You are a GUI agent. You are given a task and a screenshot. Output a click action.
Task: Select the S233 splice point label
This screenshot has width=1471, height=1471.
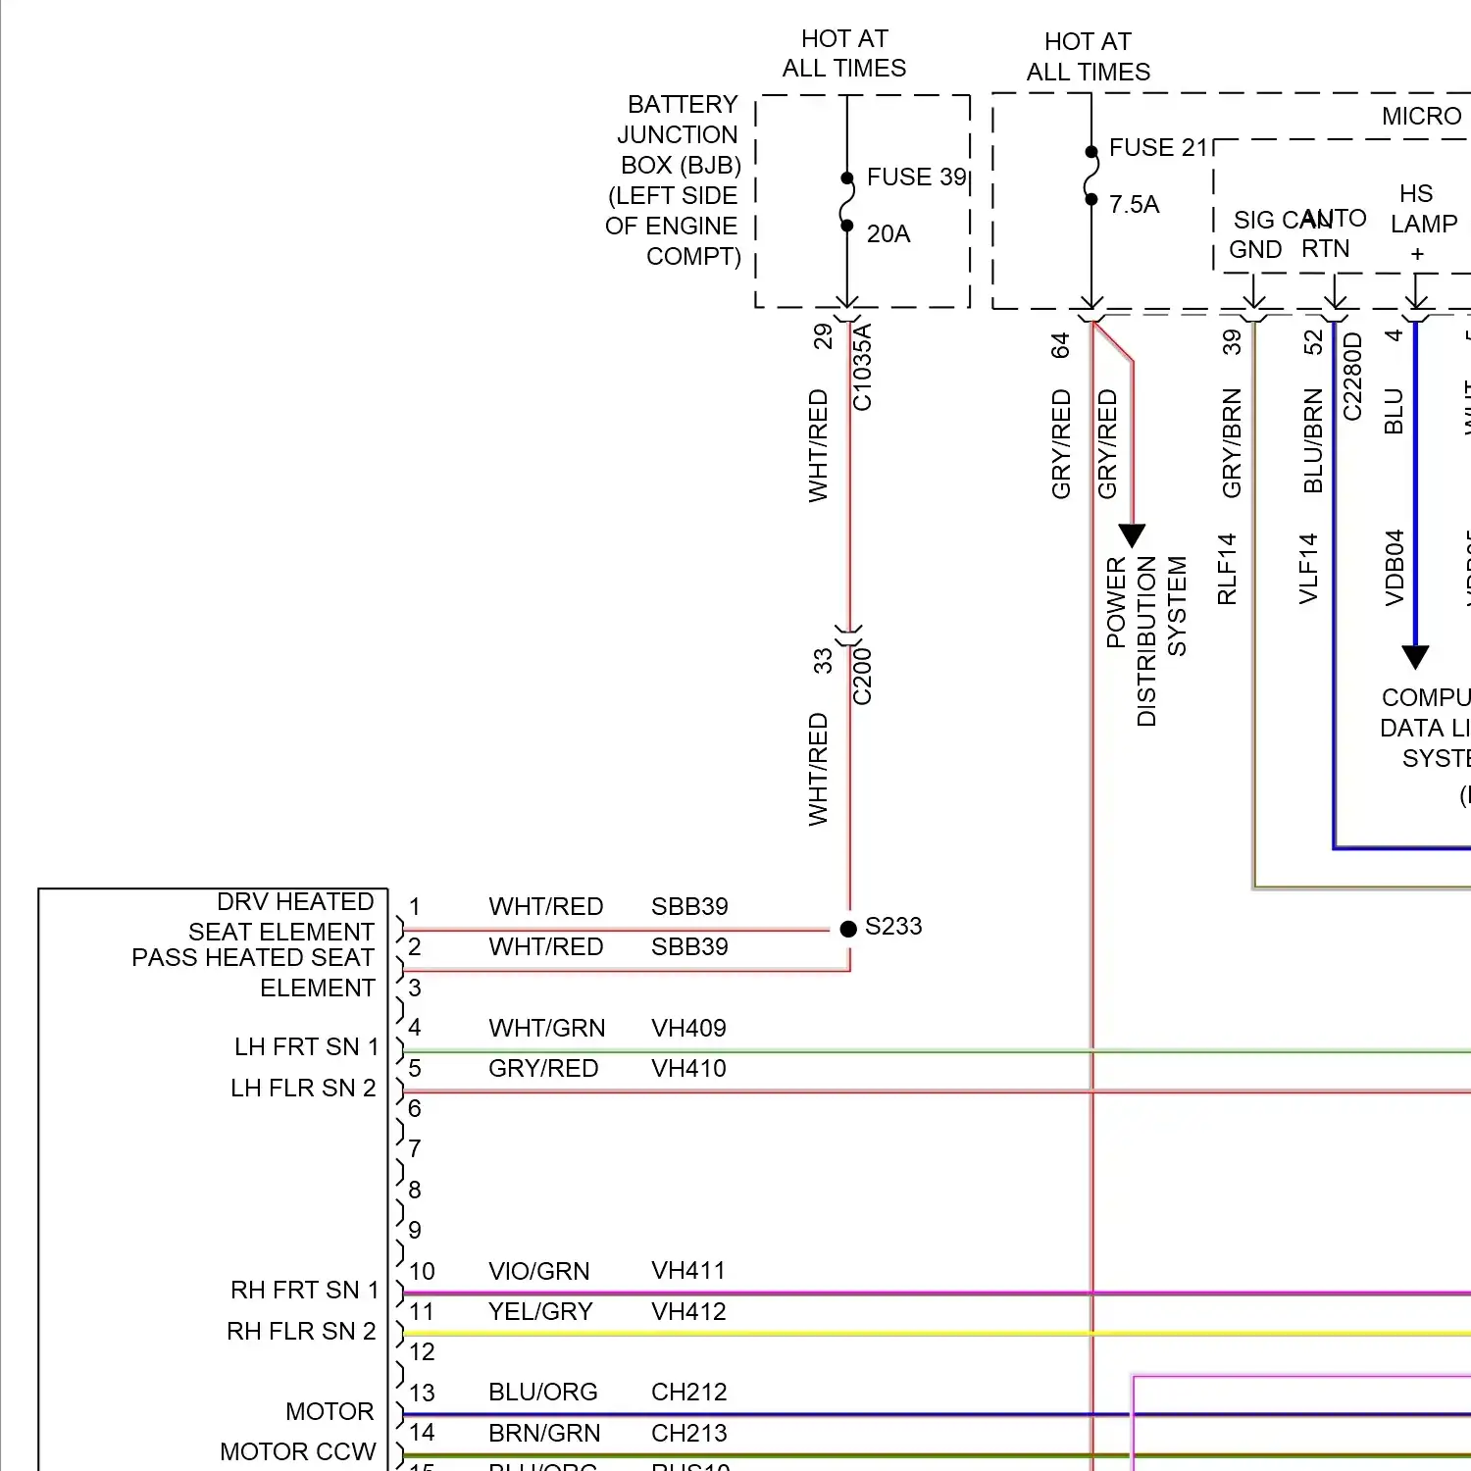[893, 927]
